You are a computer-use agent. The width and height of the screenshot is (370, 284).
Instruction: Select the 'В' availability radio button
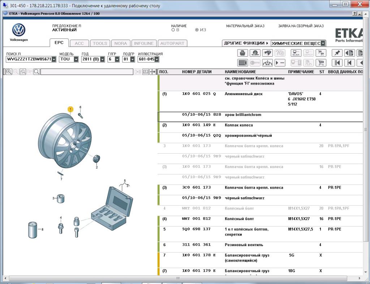coord(173,30)
